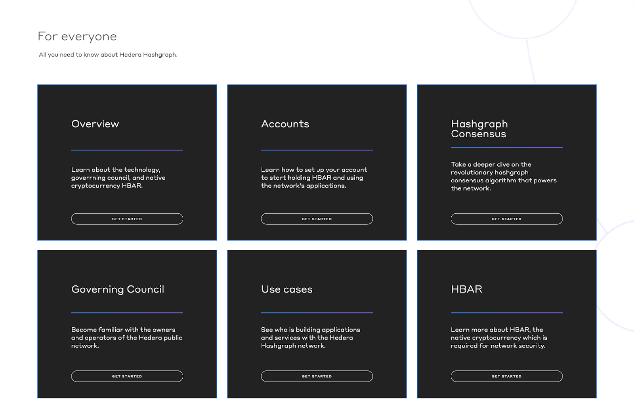Select the HBAR card heading

click(x=466, y=289)
